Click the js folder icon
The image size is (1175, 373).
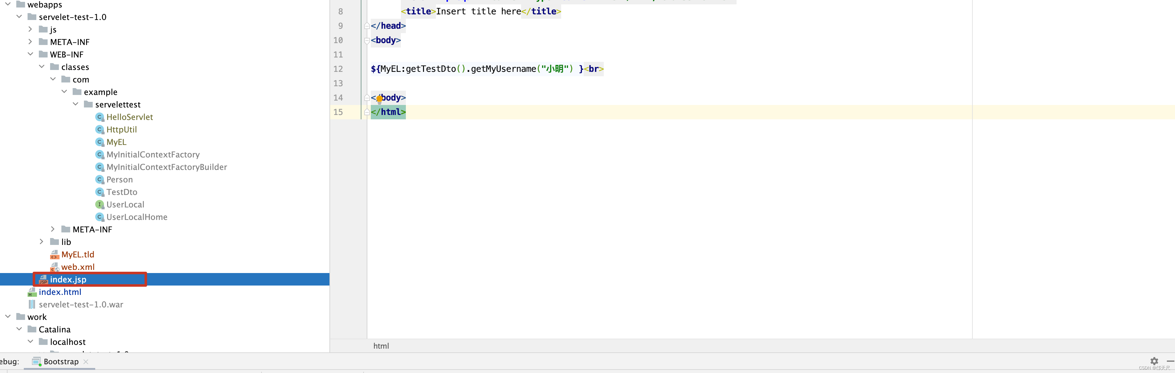43,30
